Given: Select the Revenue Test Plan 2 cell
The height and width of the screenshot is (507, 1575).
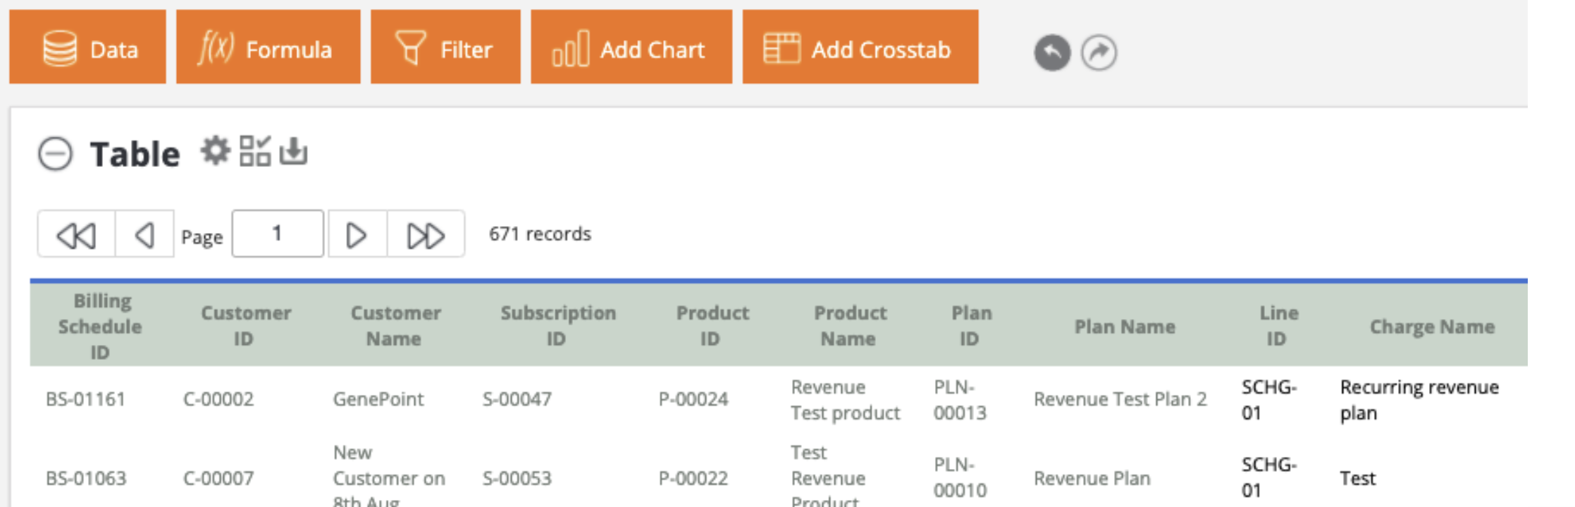Looking at the screenshot, I should 1120,399.
